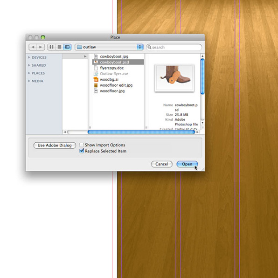Click the 25.8 MB size value
278x278 pixels.
(x=181, y=115)
